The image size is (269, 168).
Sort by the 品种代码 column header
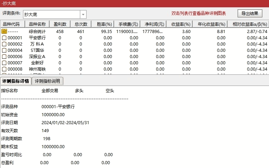click(13, 24)
